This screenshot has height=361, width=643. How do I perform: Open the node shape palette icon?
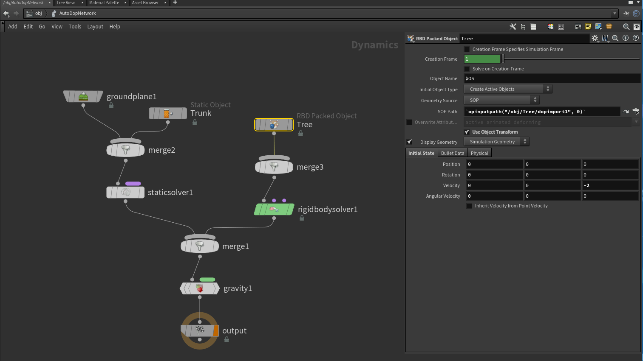561,26
